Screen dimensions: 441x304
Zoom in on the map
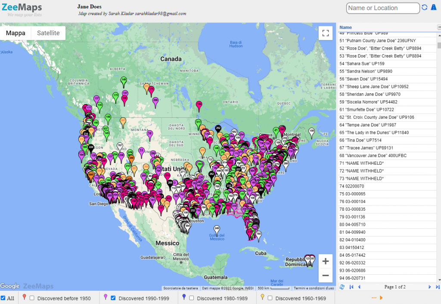coord(325,261)
